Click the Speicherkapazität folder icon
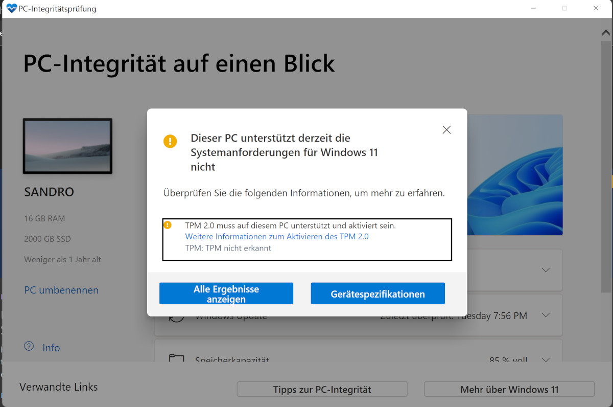 pos(176,358)
